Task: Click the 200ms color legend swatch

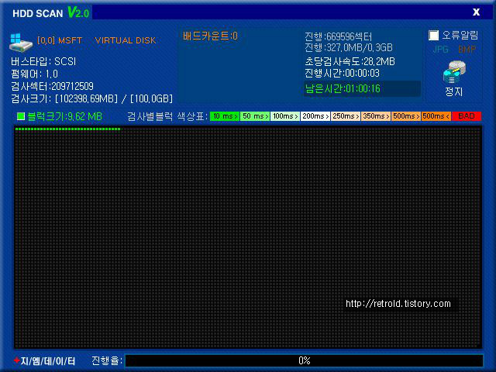Action: (x=315, y=116)
